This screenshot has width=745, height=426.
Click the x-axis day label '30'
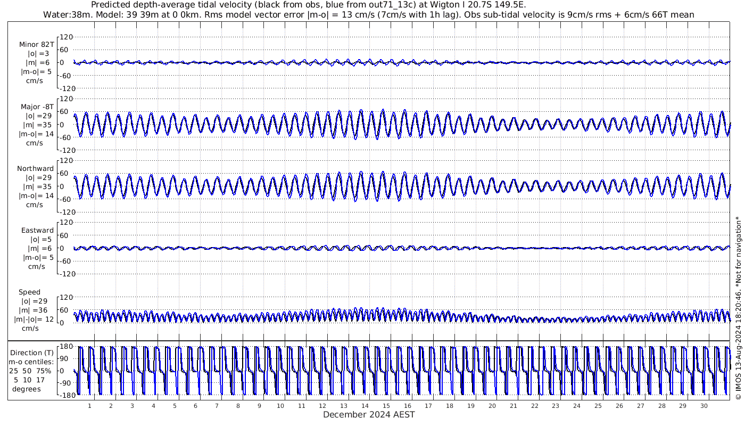pos(704,406)
